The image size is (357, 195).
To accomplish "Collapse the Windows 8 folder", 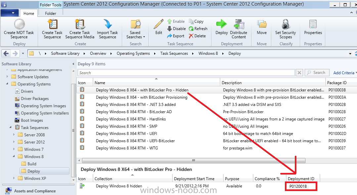I will [14, 156].
